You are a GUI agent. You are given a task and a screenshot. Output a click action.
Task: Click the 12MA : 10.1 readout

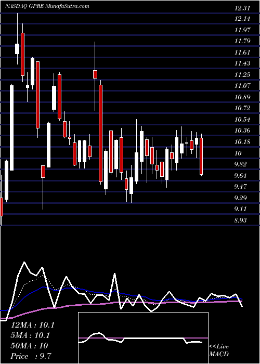33,325
